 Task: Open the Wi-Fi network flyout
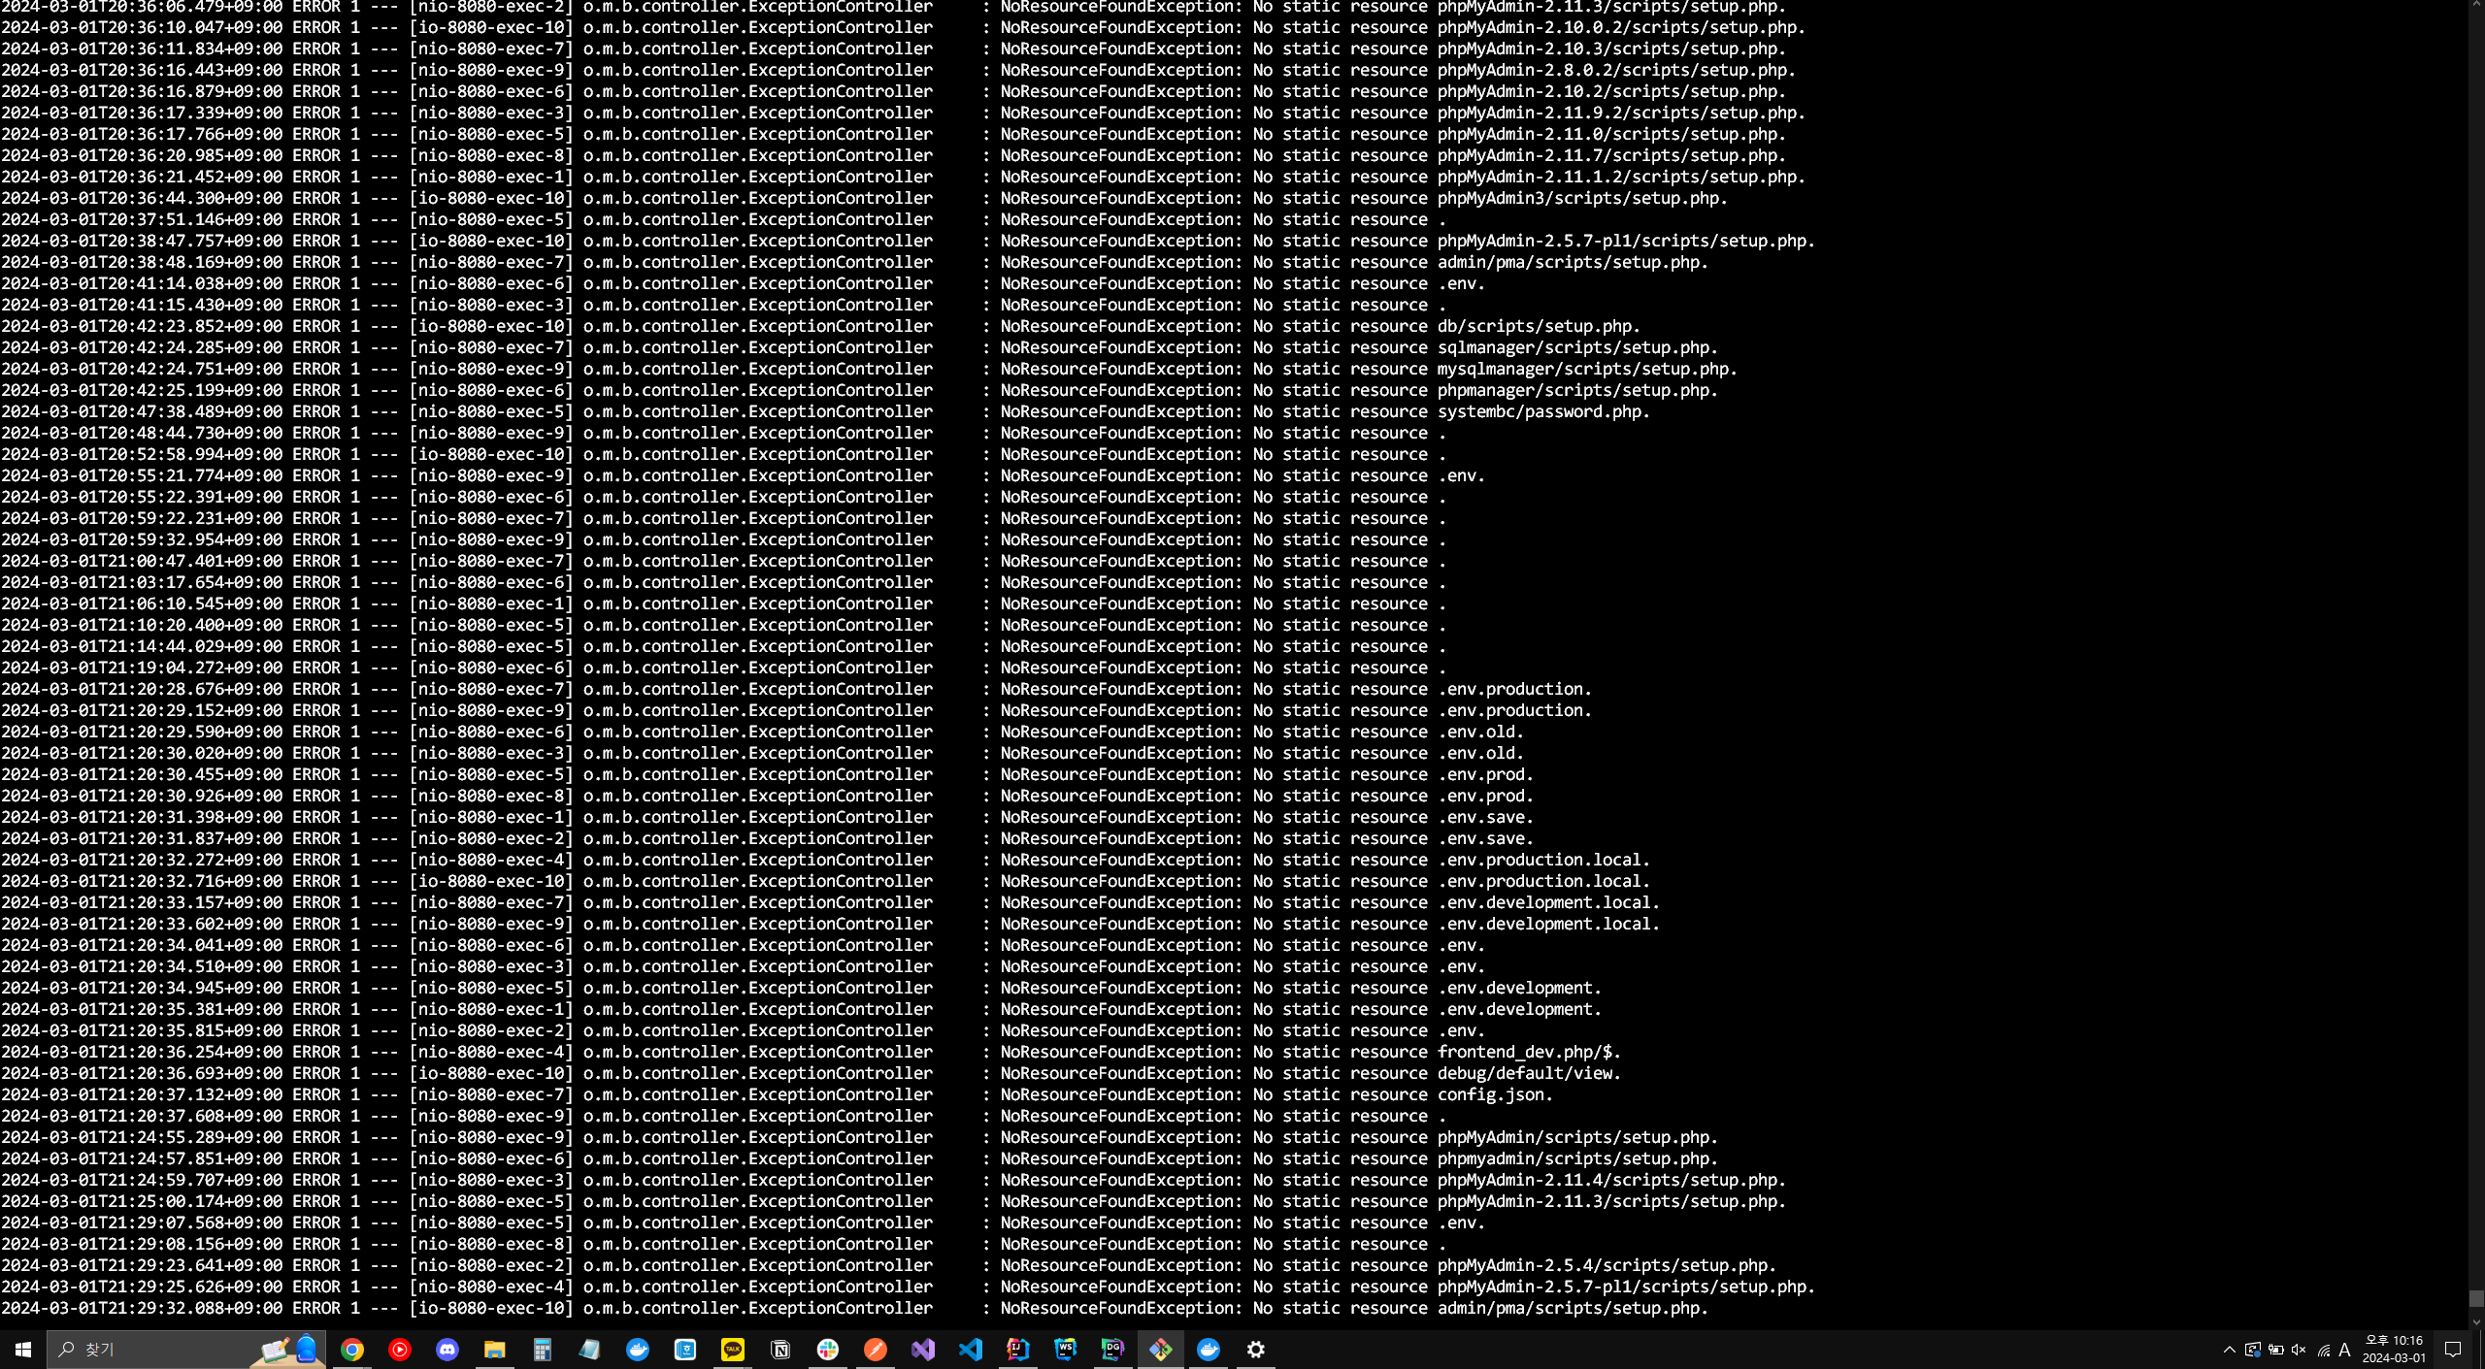point(2323,1350)
